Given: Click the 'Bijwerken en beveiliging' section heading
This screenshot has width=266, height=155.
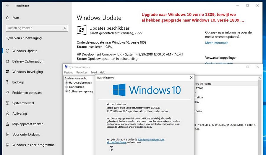Looking at the screenshot, I should (x=24, y=38).
